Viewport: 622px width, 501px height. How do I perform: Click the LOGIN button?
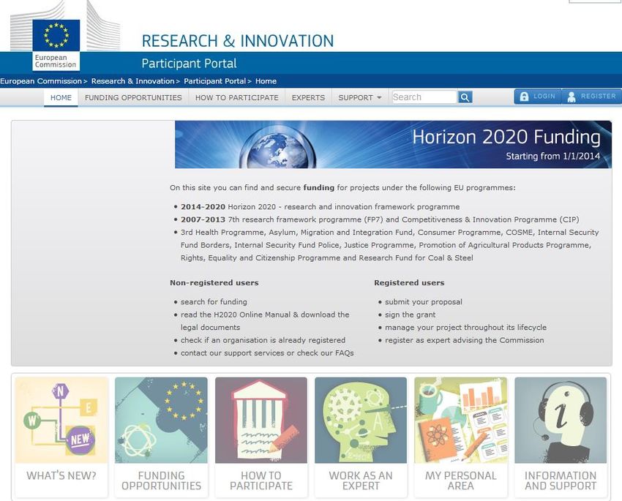pos(538,97)
